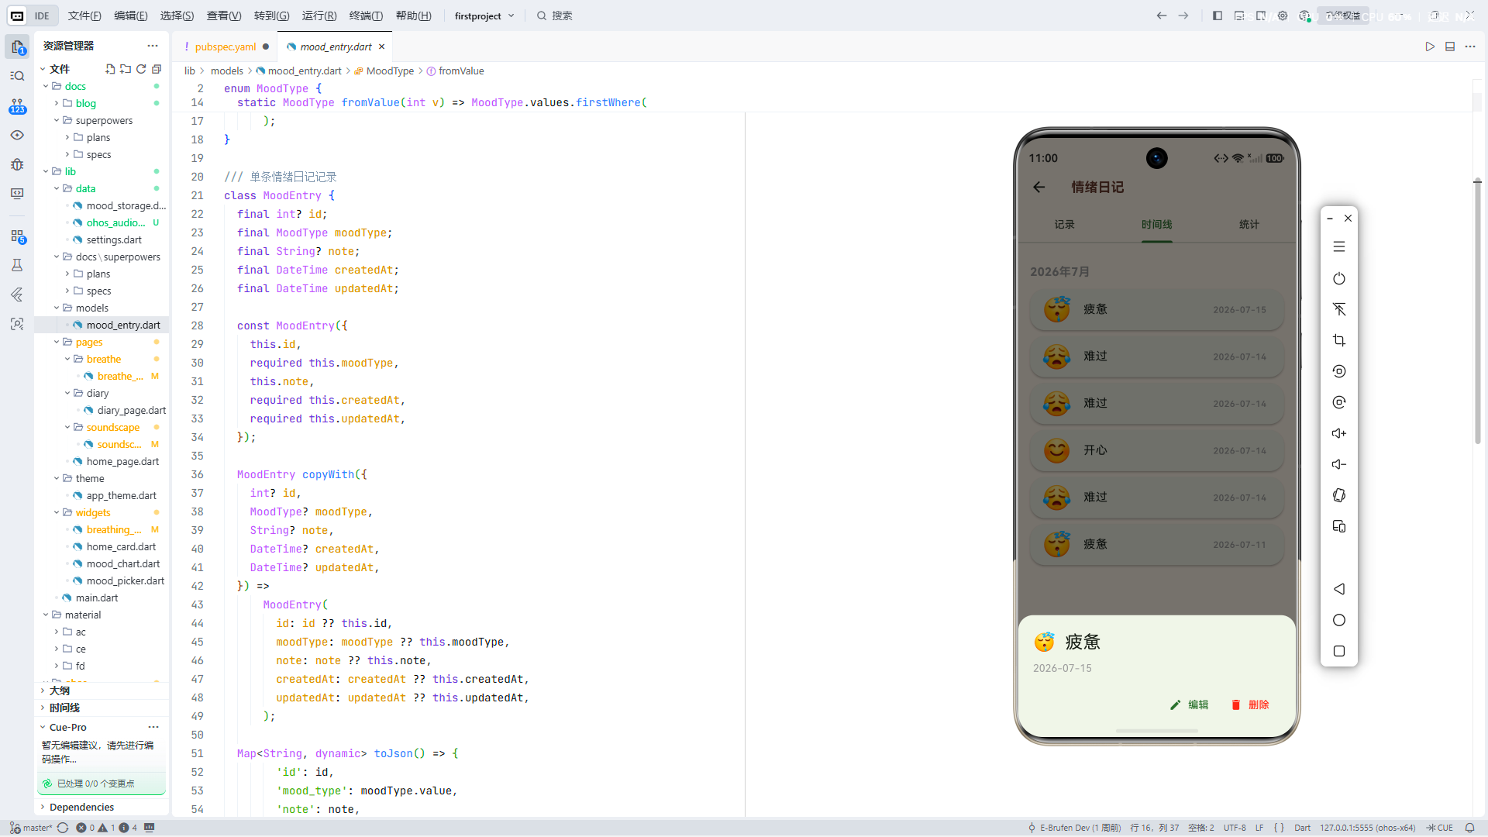Run the Dart file with play icon
Viewport: 1488px width, 837px height.
1430,46
